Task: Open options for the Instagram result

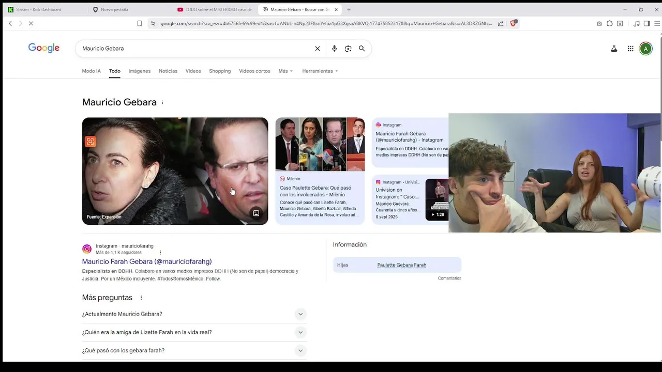Action: pos(160,253)
